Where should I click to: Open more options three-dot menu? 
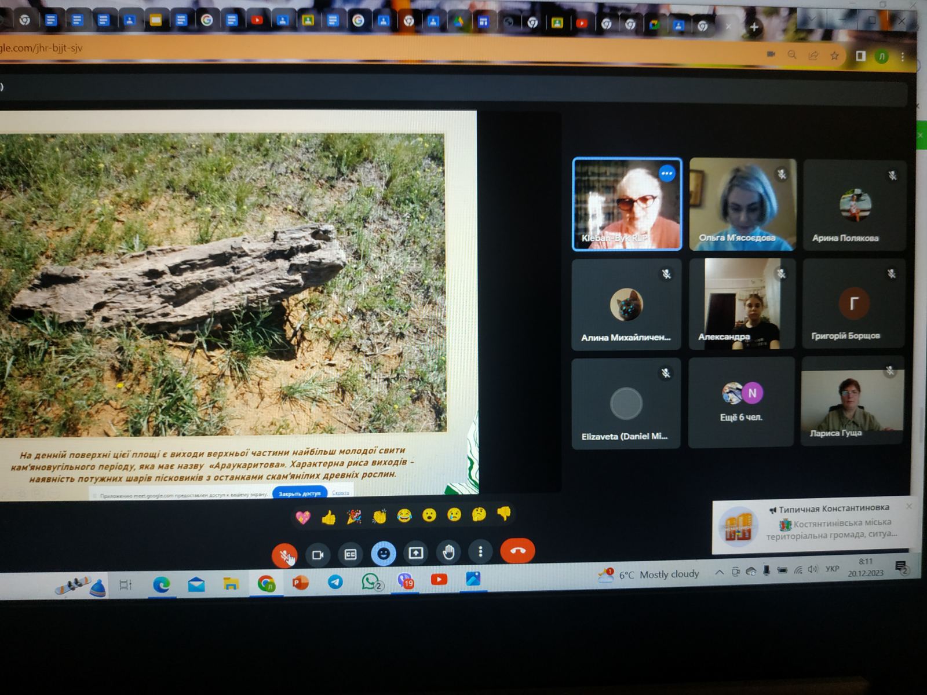coord(480,551)
